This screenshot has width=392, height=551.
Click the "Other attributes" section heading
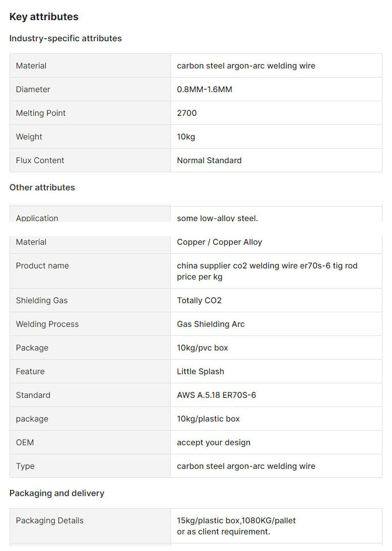pyautogui.click(x=42, y=187)
